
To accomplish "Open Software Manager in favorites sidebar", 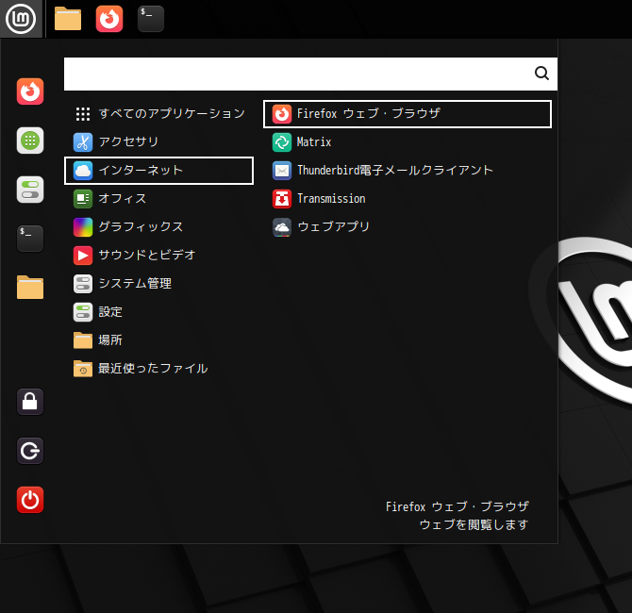I will [x=30, y=141].
